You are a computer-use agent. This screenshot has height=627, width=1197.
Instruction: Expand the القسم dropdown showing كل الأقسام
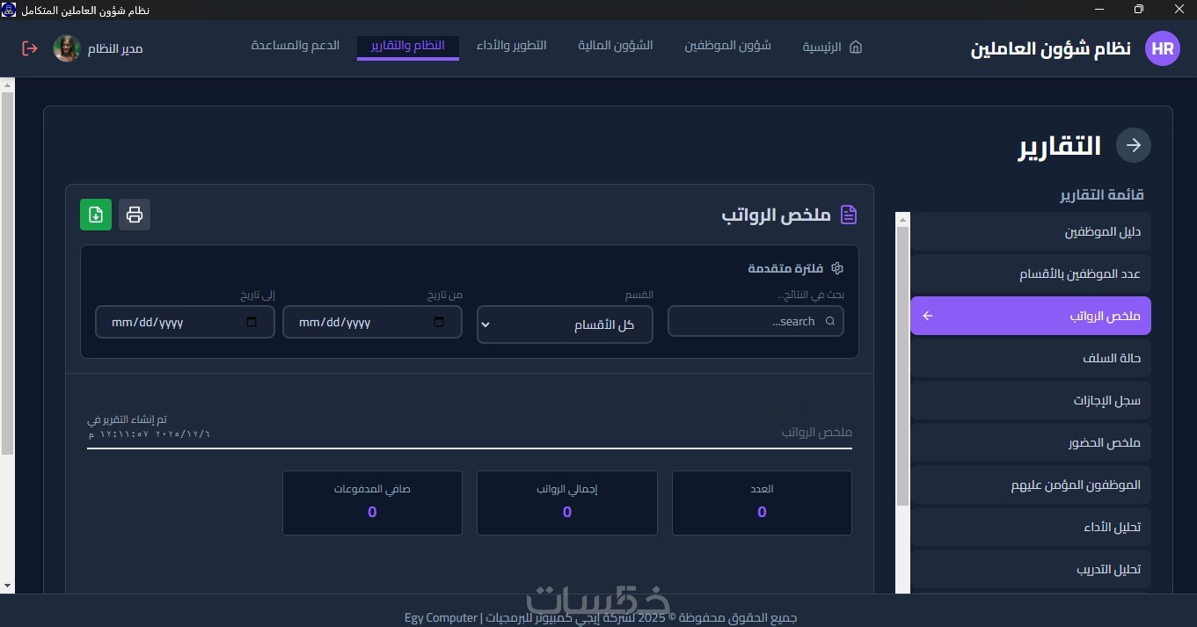click(565, 324)
